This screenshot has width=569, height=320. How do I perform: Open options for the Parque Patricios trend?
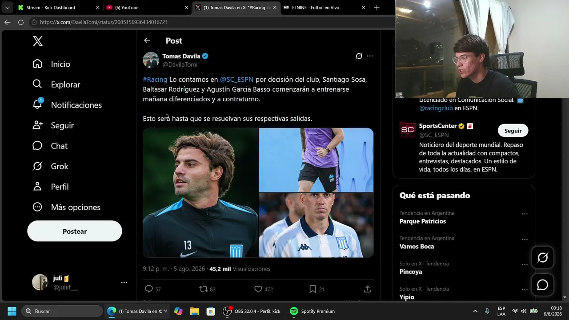coord(525,214)
